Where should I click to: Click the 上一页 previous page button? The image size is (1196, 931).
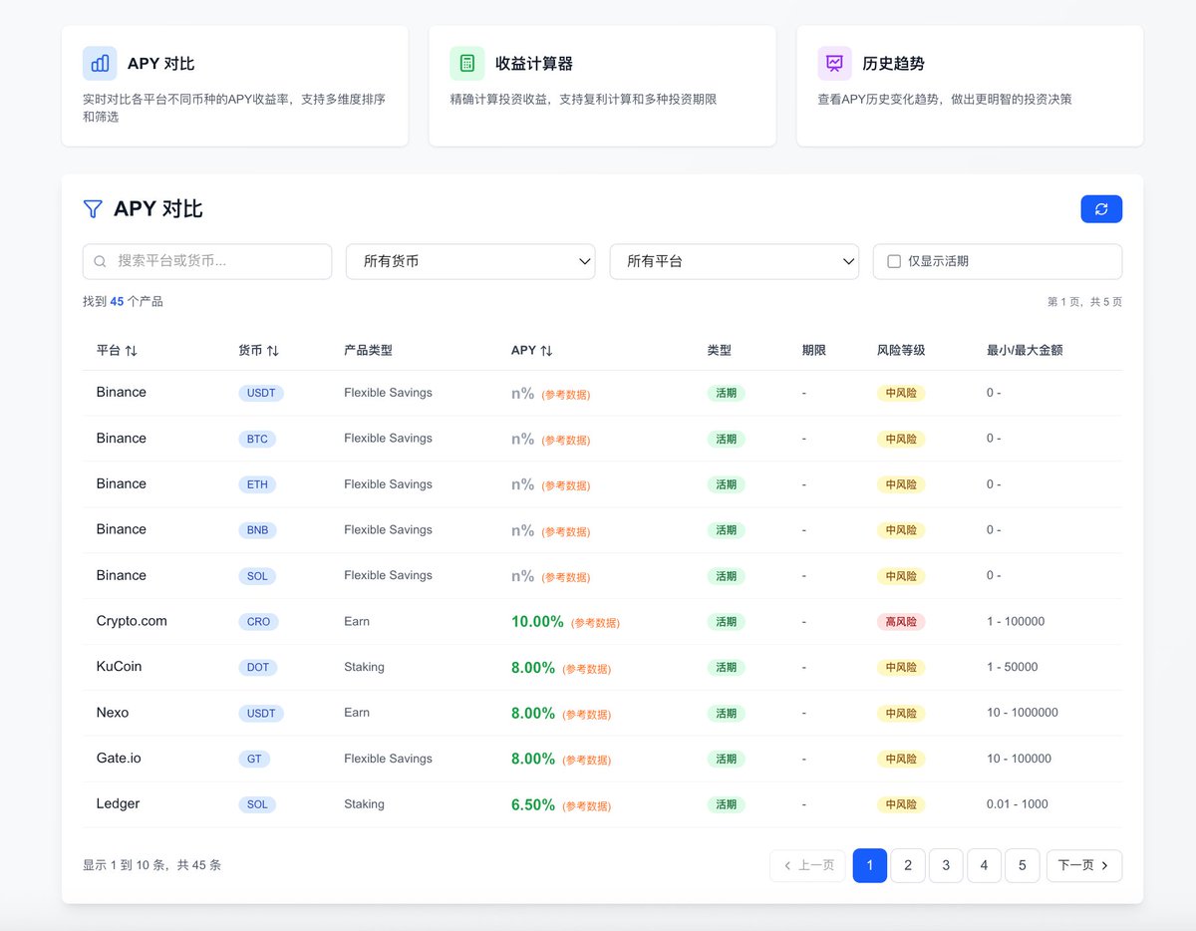(807, 865)
